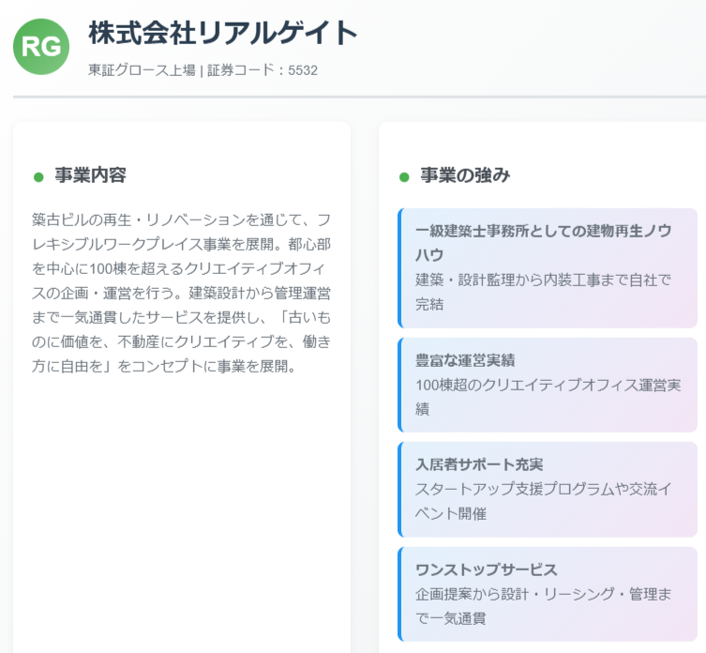This screenshot has width=706, height=653.
Task: Click the 株式会社リアルゲイト company title
Action: [223, 33]
